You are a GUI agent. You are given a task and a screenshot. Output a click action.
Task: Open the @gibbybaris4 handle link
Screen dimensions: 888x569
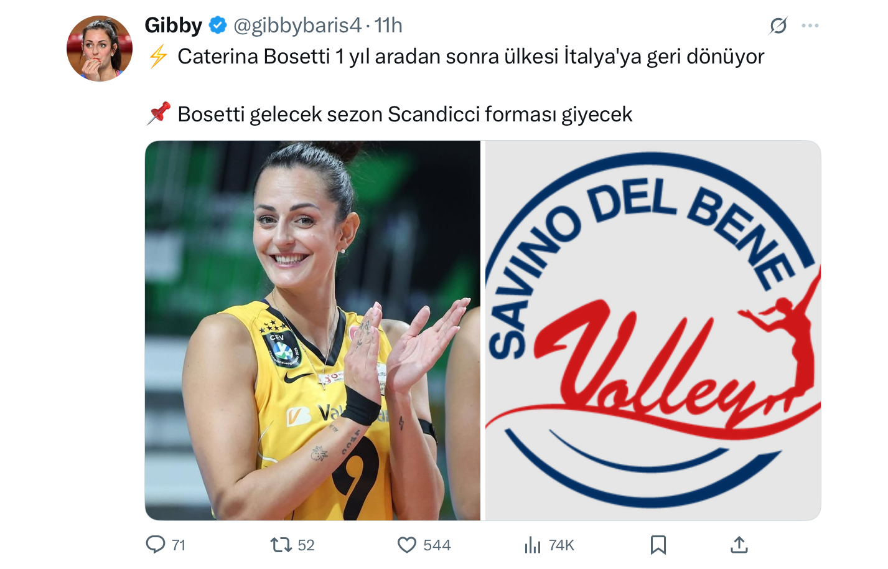(297, 26)
